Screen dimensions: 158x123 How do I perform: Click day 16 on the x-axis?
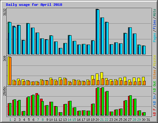(79, 120)
